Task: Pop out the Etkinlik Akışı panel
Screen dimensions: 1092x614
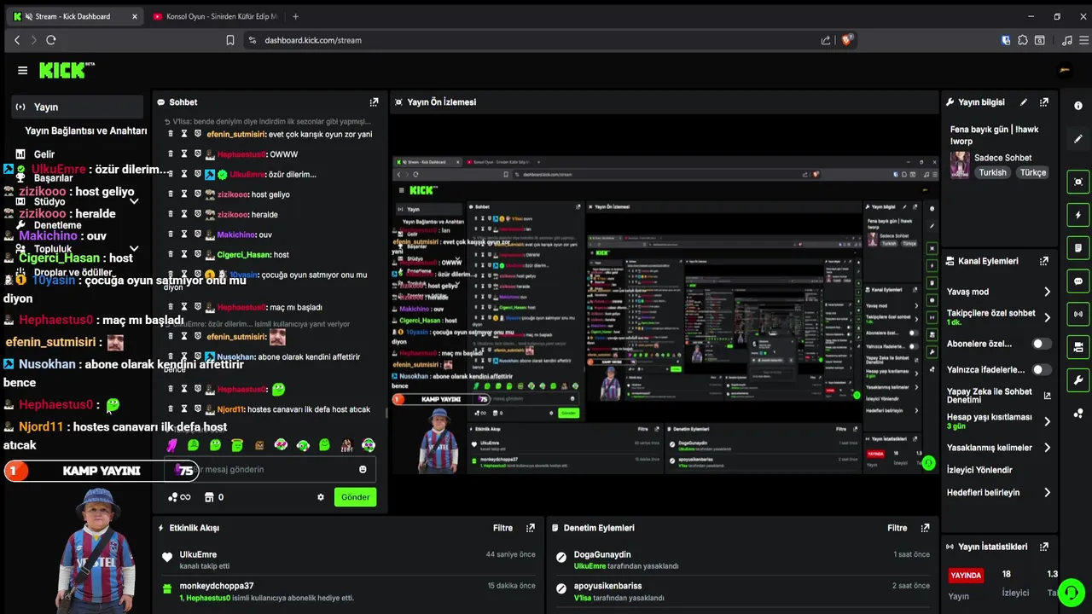Action: point(531,528)
